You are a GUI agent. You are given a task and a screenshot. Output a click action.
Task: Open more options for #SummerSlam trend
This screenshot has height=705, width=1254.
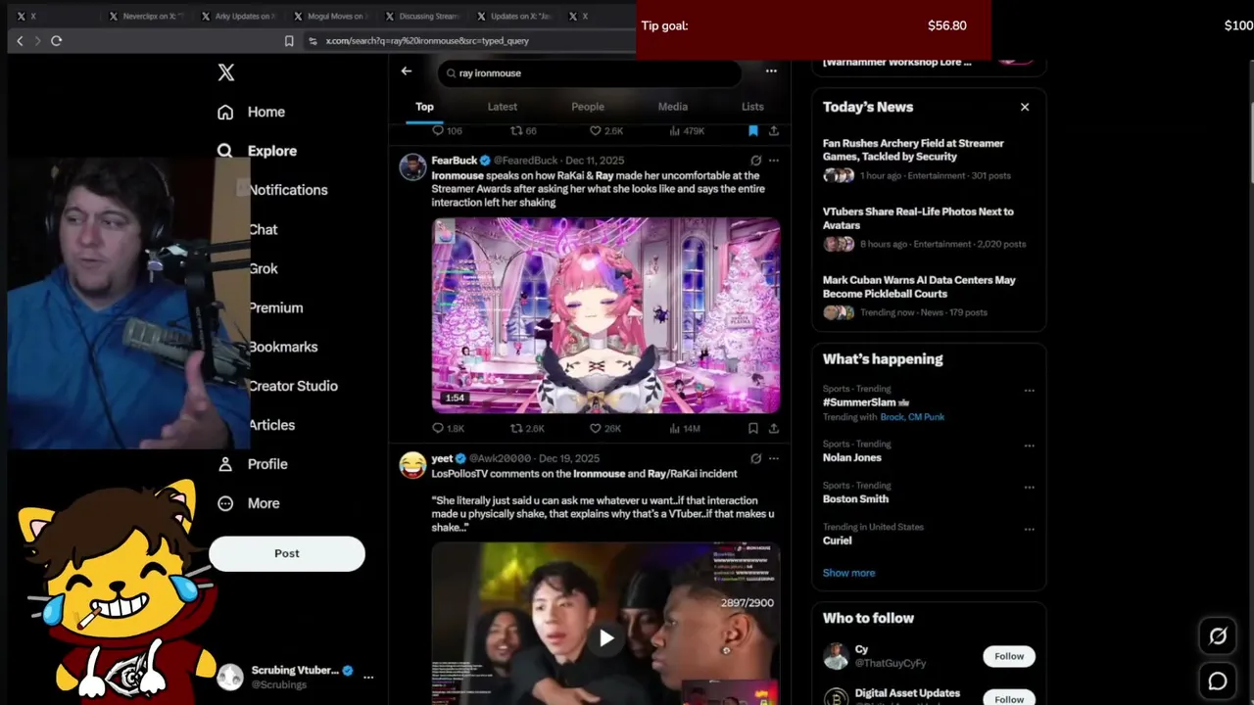tap(1029, 391)
